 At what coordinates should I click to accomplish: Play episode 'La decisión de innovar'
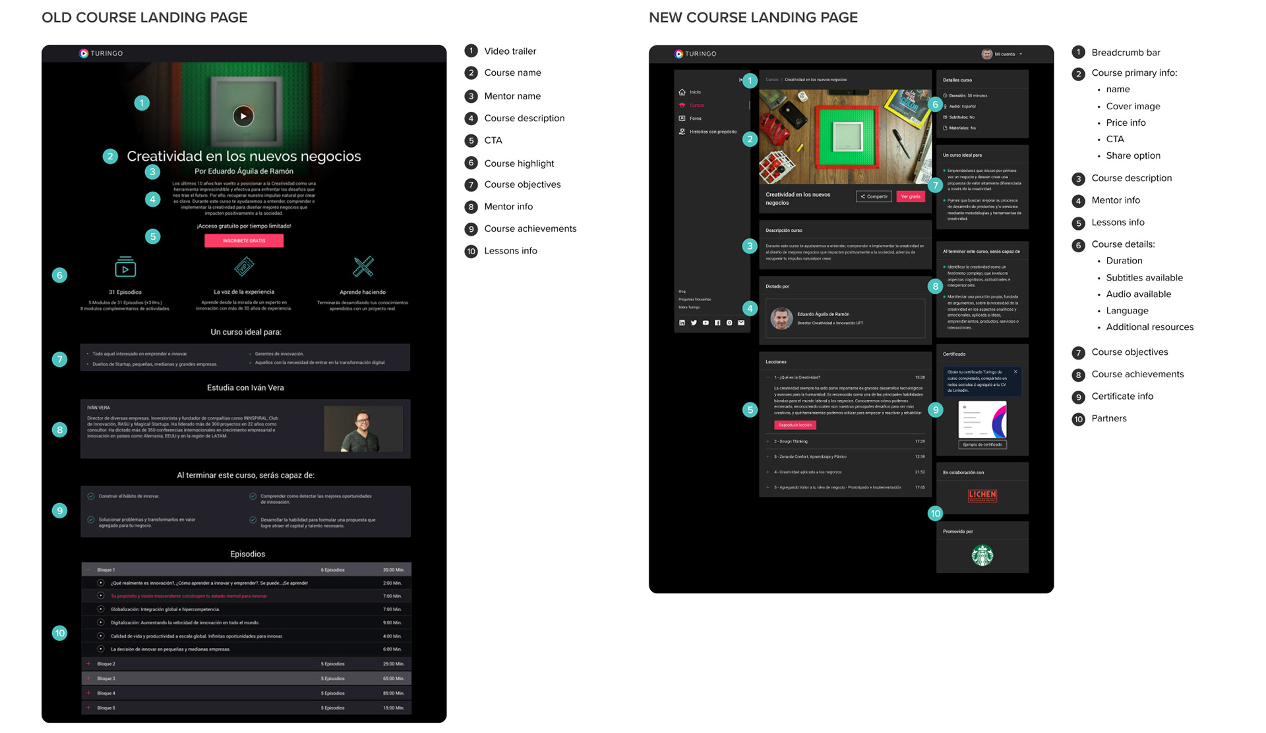(101, 649)
